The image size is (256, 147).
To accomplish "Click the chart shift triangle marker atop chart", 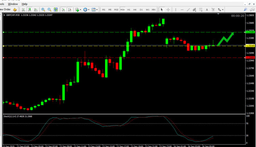I will click(x=218, y=14).
